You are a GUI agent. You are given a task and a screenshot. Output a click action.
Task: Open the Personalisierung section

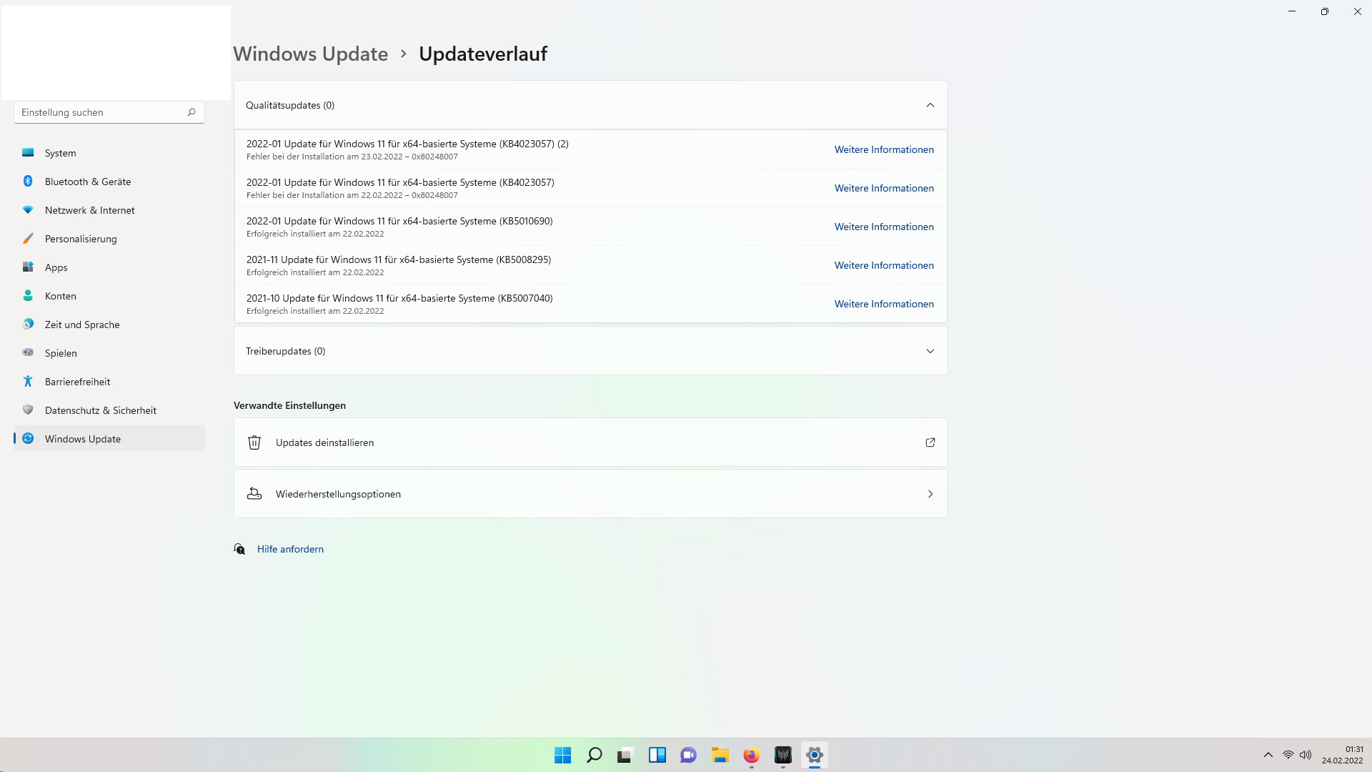(x=81, y=238)
